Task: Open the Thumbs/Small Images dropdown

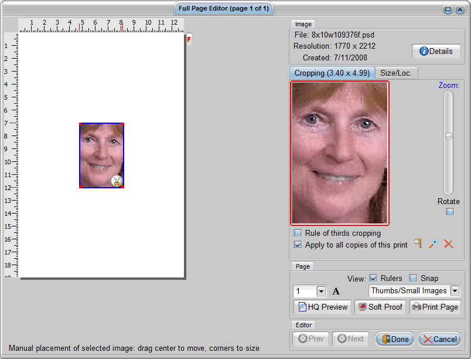Action: click(x=455, y=291)
